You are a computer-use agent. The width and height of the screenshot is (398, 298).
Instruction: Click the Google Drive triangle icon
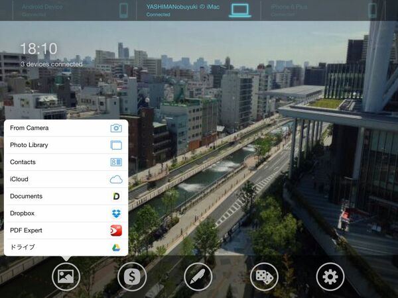pyautogui.click(x=116, y=247)
